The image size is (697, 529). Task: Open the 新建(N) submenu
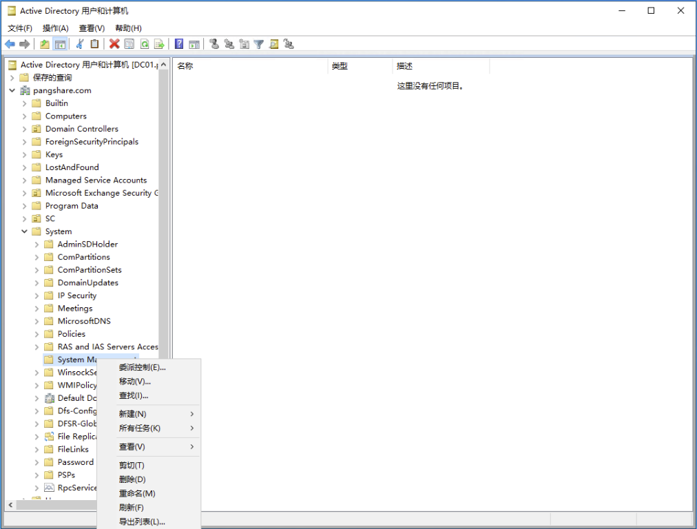149,414
